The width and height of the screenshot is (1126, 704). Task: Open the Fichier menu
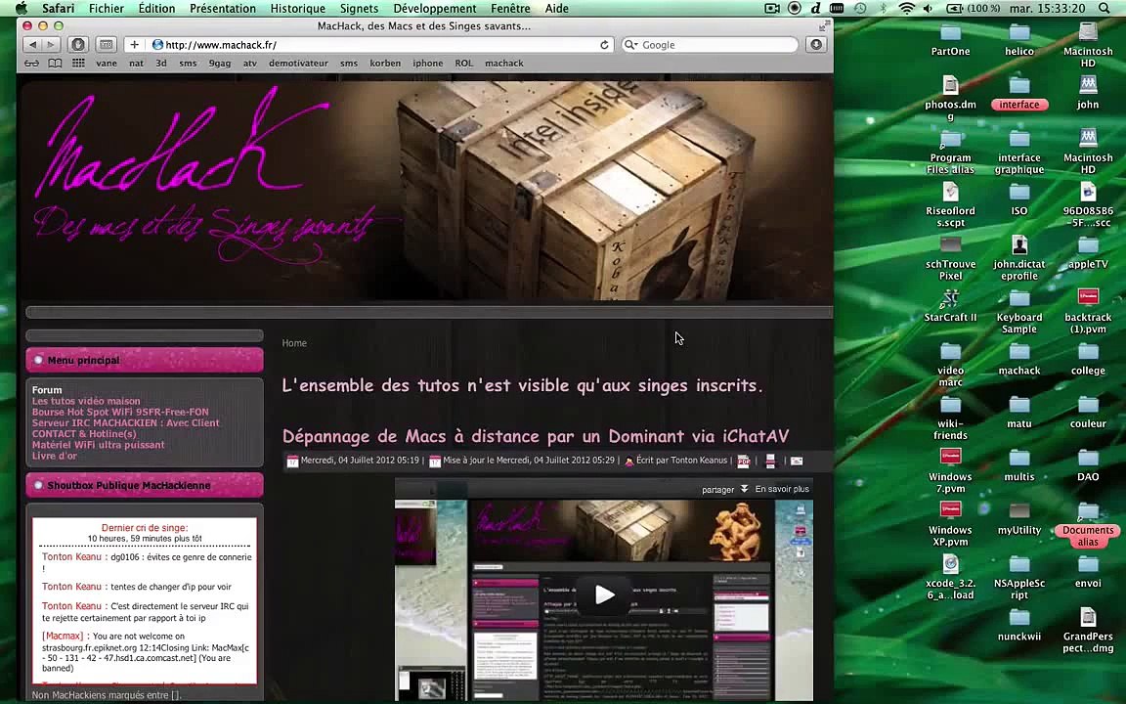pyautogui.click(x=107, y=8)
